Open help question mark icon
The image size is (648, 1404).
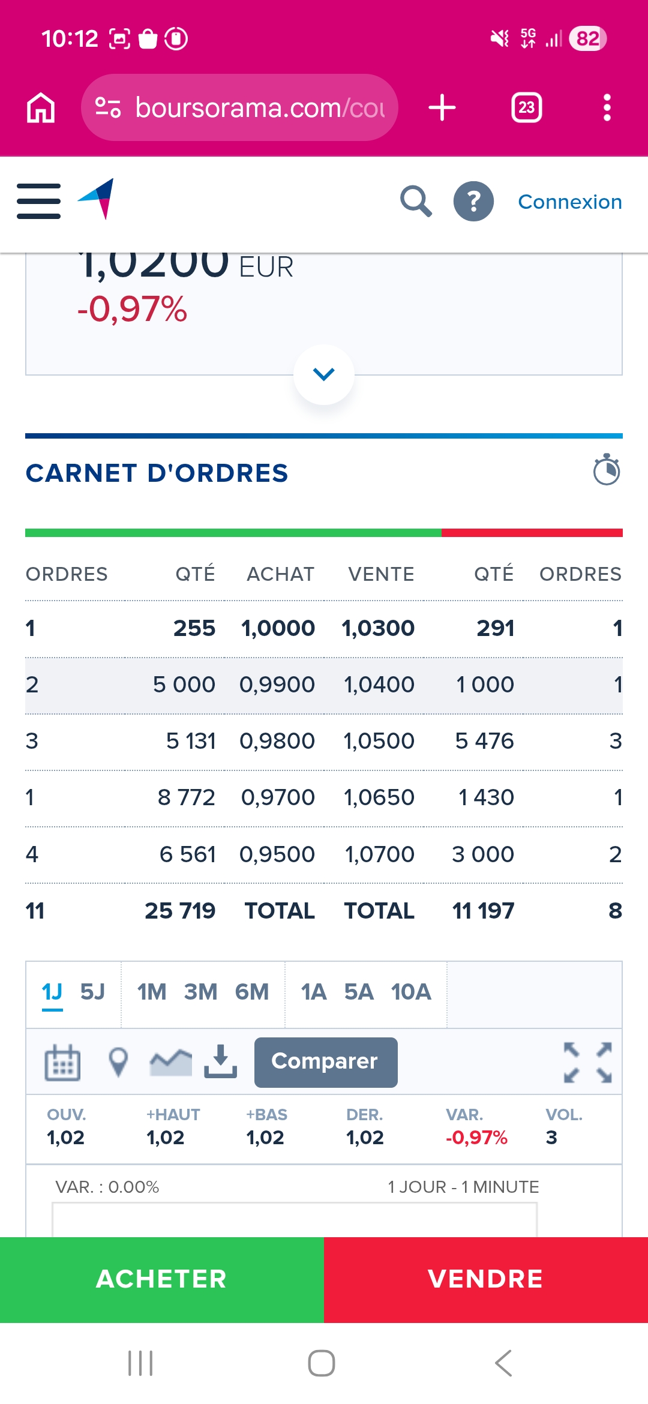473,201
